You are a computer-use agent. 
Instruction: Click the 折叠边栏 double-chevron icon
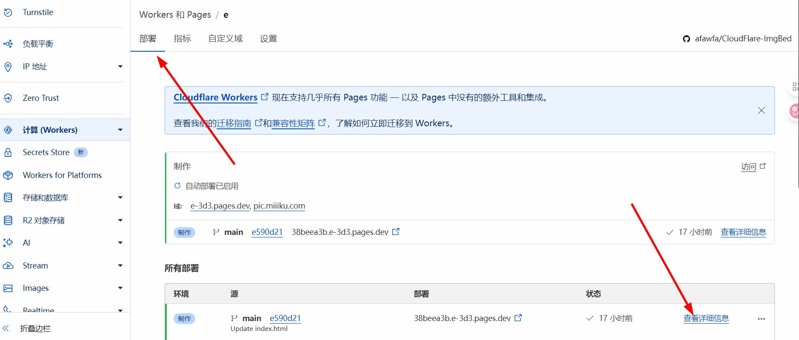pyautogui.click(x=6, y=328)
